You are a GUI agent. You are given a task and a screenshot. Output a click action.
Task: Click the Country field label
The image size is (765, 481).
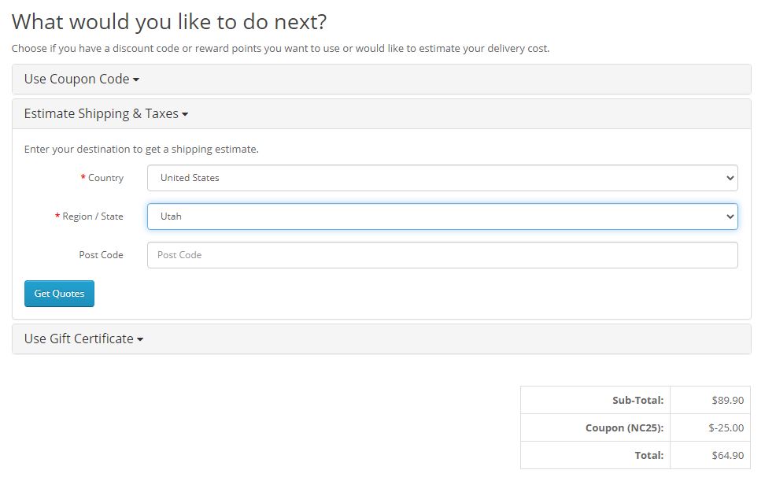(x=105, y=178)
